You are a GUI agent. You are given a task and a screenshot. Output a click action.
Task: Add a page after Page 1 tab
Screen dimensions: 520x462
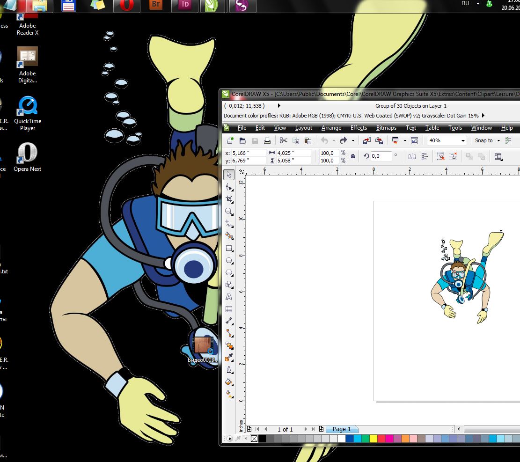321,429
